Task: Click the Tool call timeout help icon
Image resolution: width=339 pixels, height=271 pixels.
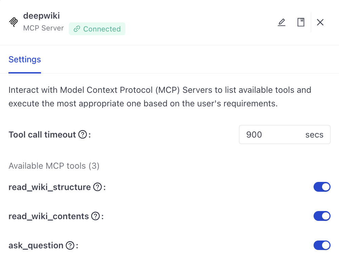Action: [x=82, y=134]
